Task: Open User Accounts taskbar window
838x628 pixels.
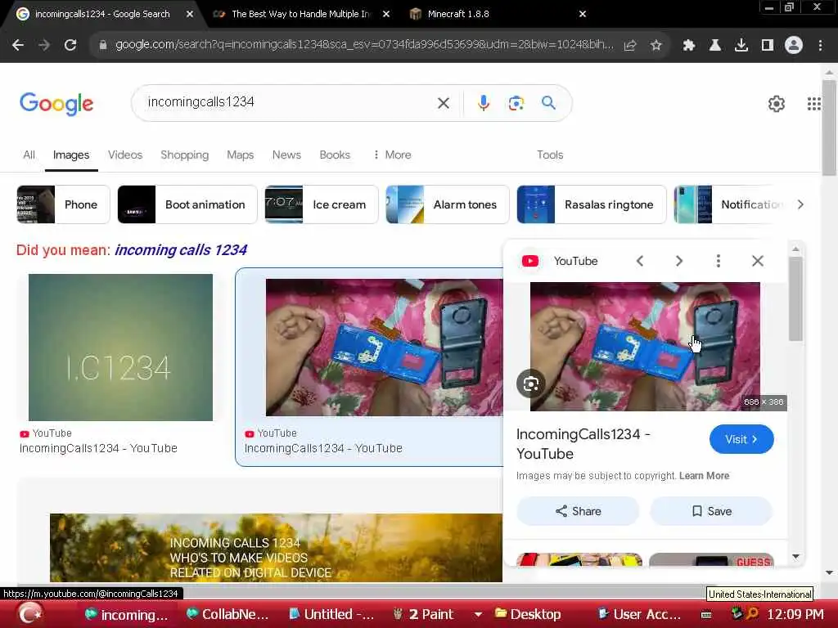Action: tap(639, 614)
